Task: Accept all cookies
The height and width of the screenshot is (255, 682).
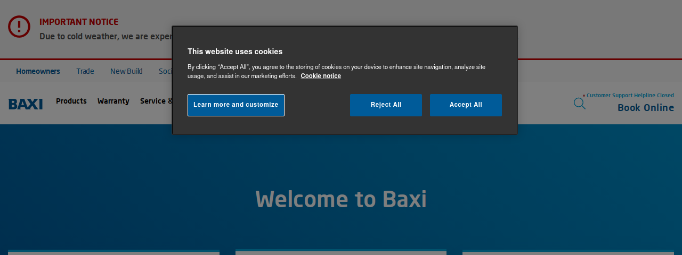Action: click(466, 105)
